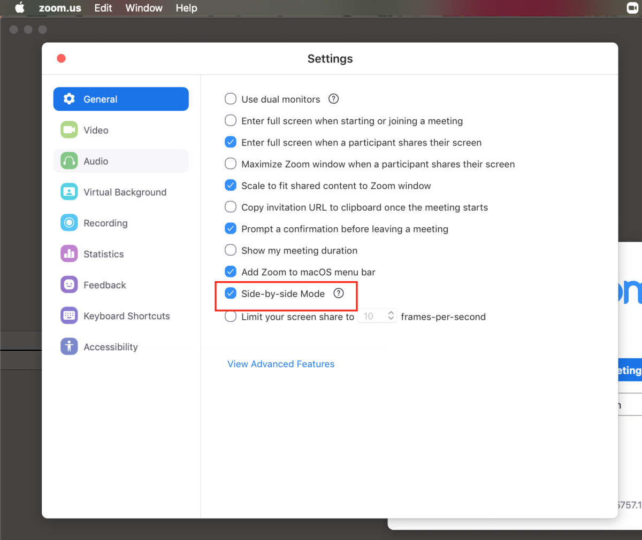Switch to Recording settings tab
The height and width of the screenshot is (540, 642).
coord(121,223)
